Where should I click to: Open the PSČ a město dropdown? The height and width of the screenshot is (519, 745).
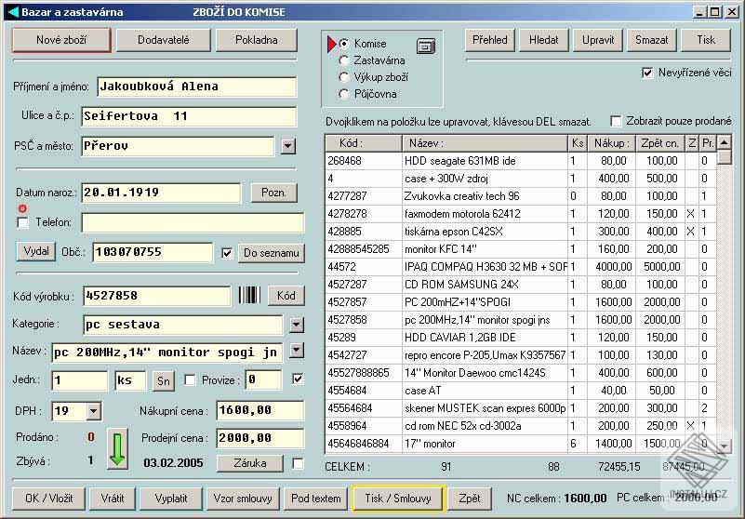pyautogui.click(x=287, y=146)
